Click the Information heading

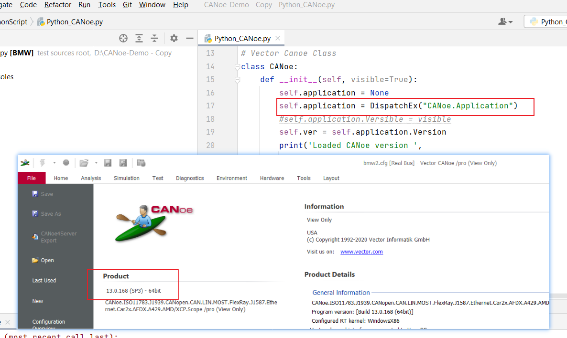[x=324, y=207]
